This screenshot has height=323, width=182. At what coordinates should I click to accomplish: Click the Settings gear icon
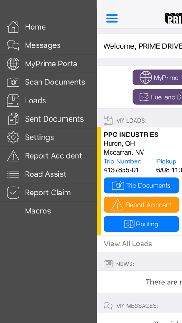[13, 137]
